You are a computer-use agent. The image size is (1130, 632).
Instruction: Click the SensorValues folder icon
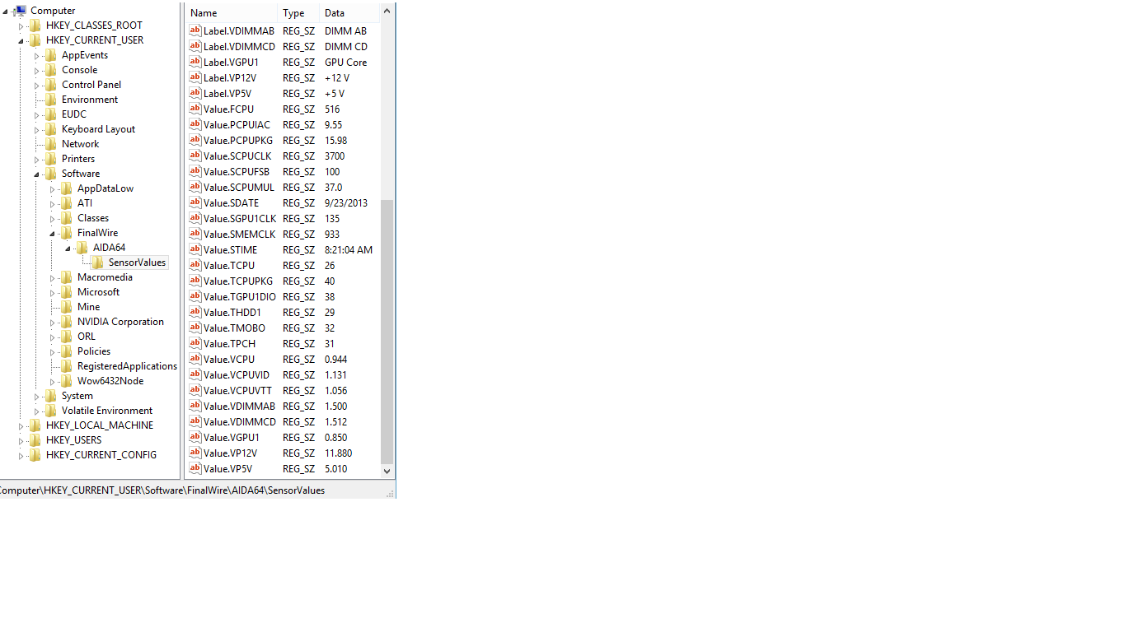pos(98,263)
